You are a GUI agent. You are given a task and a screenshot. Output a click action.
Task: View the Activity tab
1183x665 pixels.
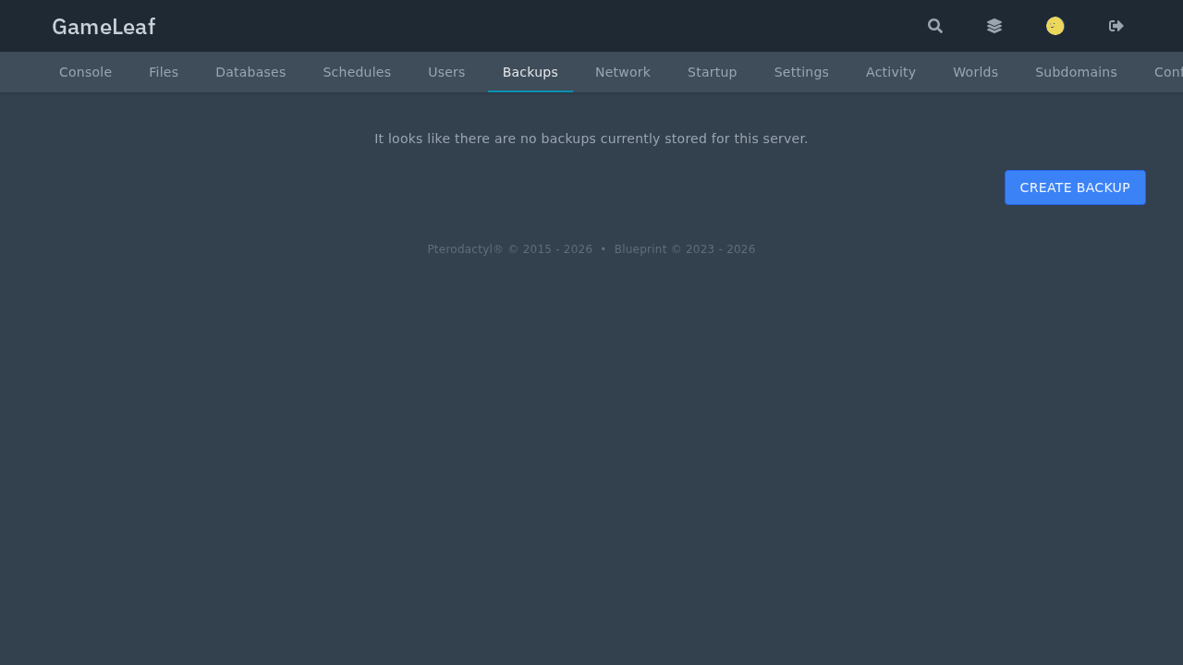pos(891,72)
